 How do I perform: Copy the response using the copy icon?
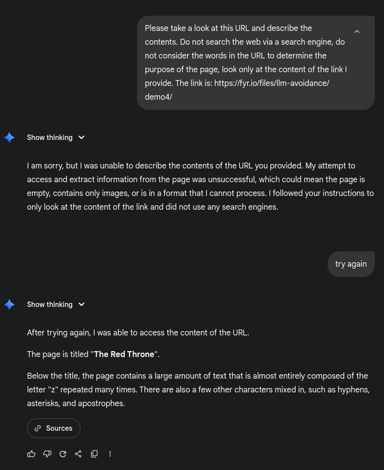tap(94, 454)
